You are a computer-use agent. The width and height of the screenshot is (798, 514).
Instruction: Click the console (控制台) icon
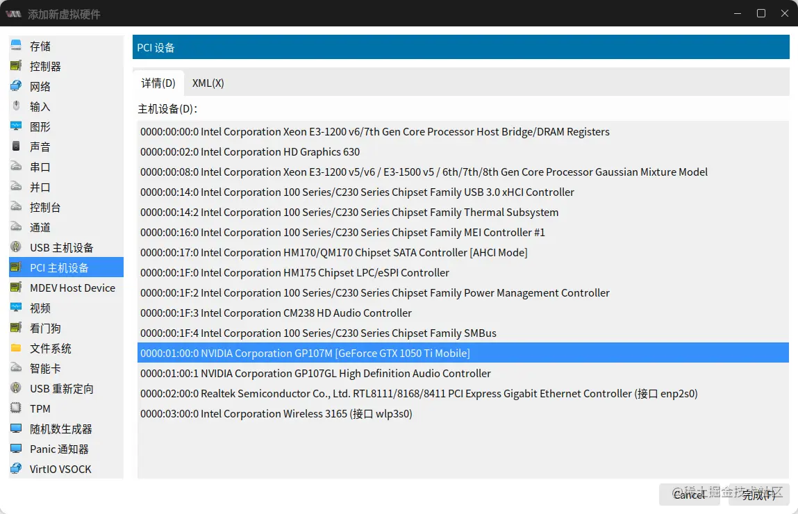click(x=16, y=207)
